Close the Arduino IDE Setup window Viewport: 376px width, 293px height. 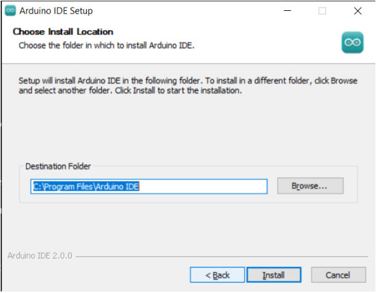[x=358, y=11]
